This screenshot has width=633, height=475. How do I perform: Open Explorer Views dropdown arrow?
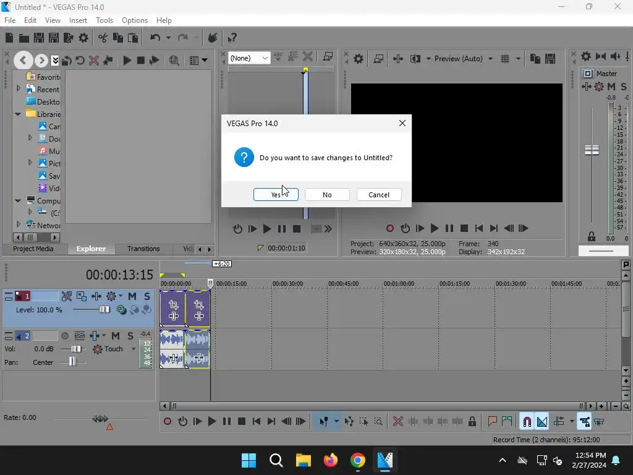coord(205,61)
